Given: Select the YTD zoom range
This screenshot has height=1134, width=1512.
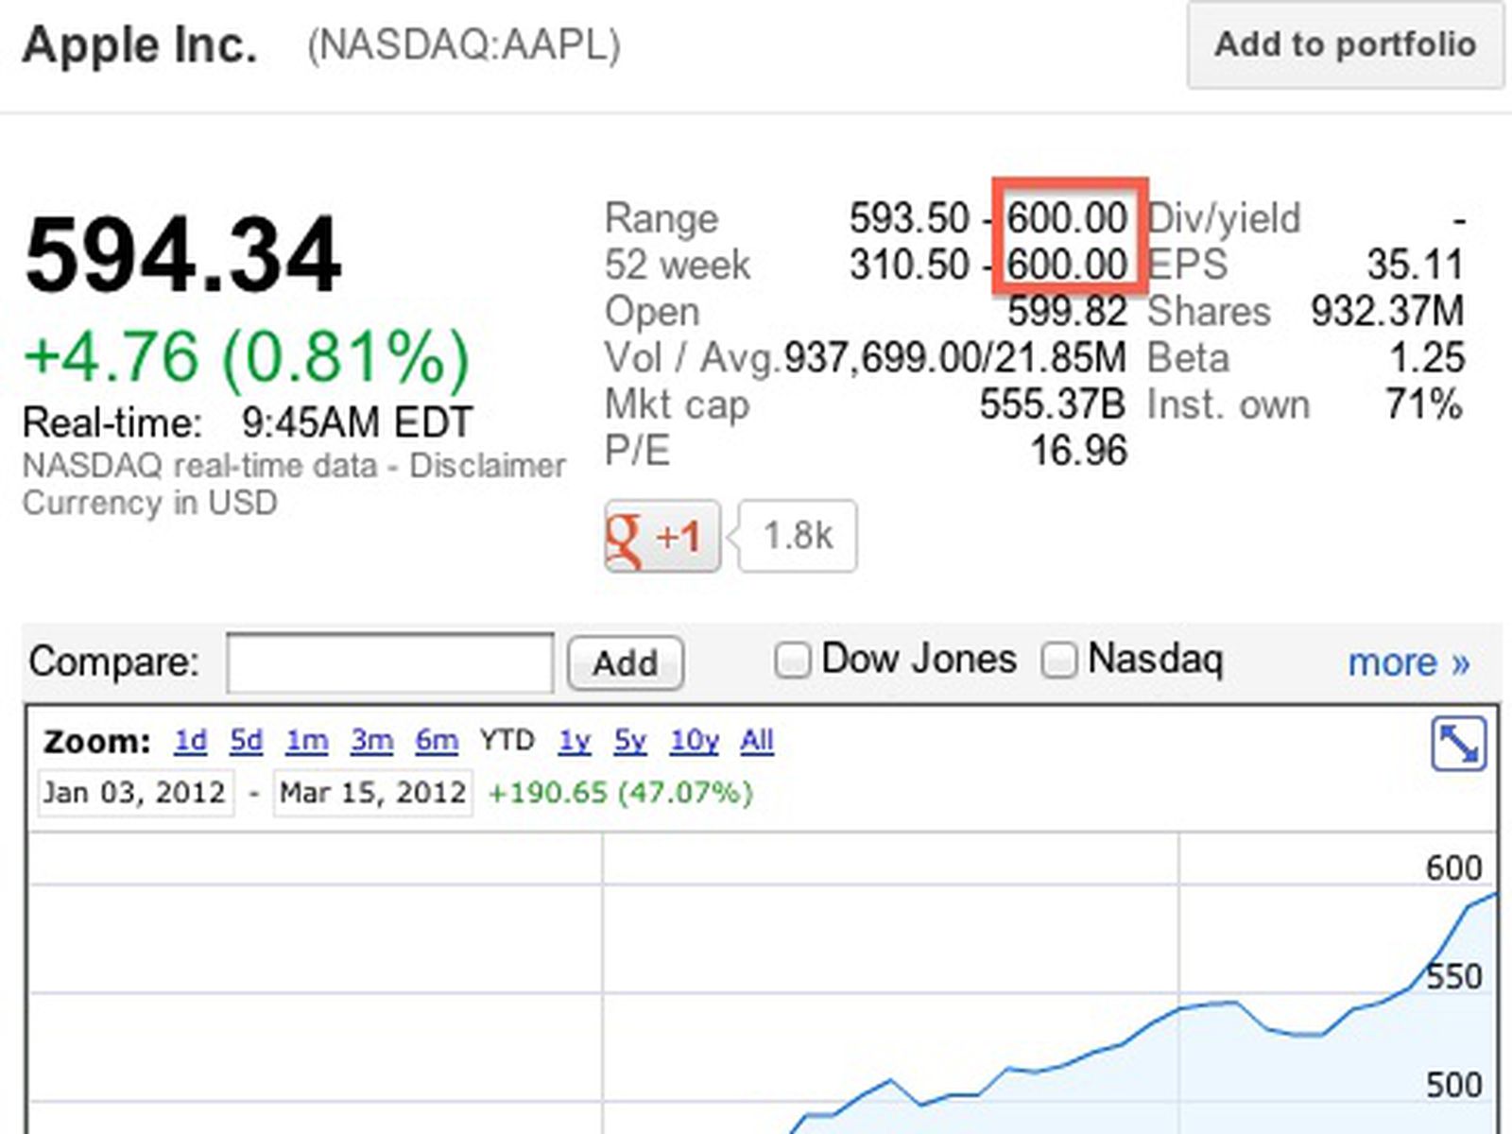Looking at the screenshot, I should tap(508, 741).
